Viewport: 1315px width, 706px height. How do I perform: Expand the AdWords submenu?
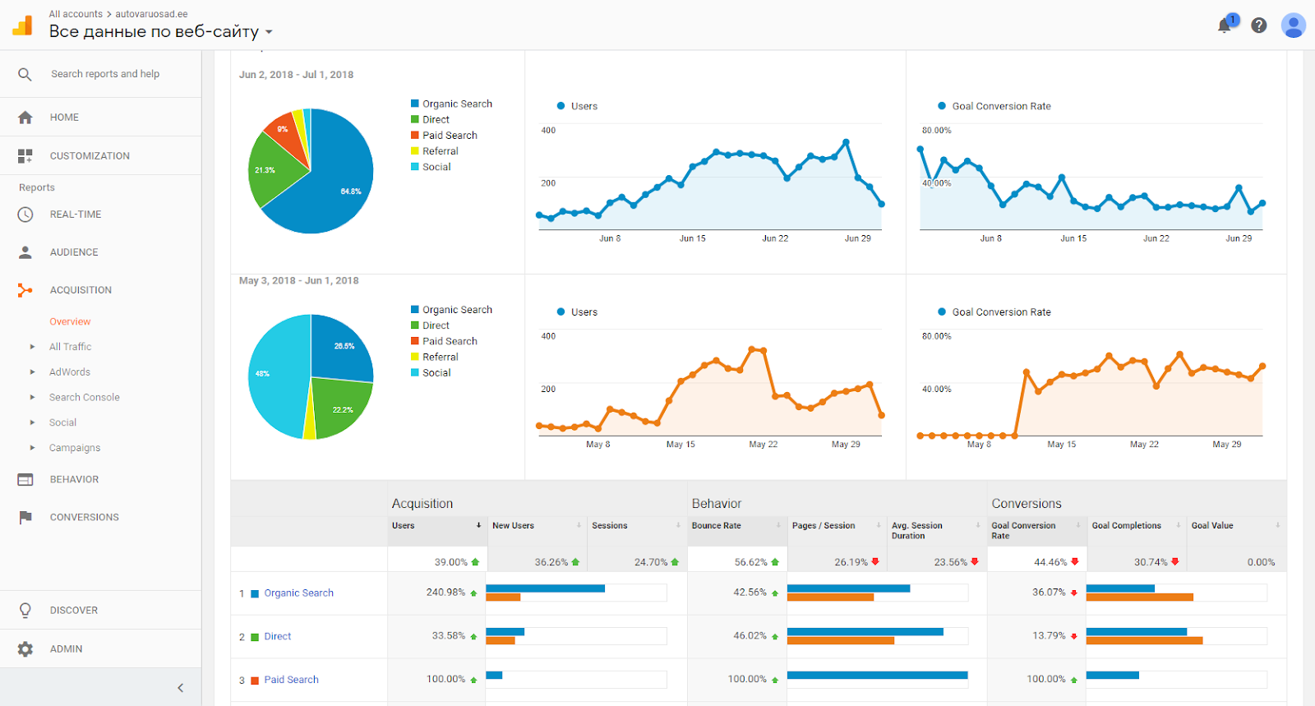coord(32,372)
